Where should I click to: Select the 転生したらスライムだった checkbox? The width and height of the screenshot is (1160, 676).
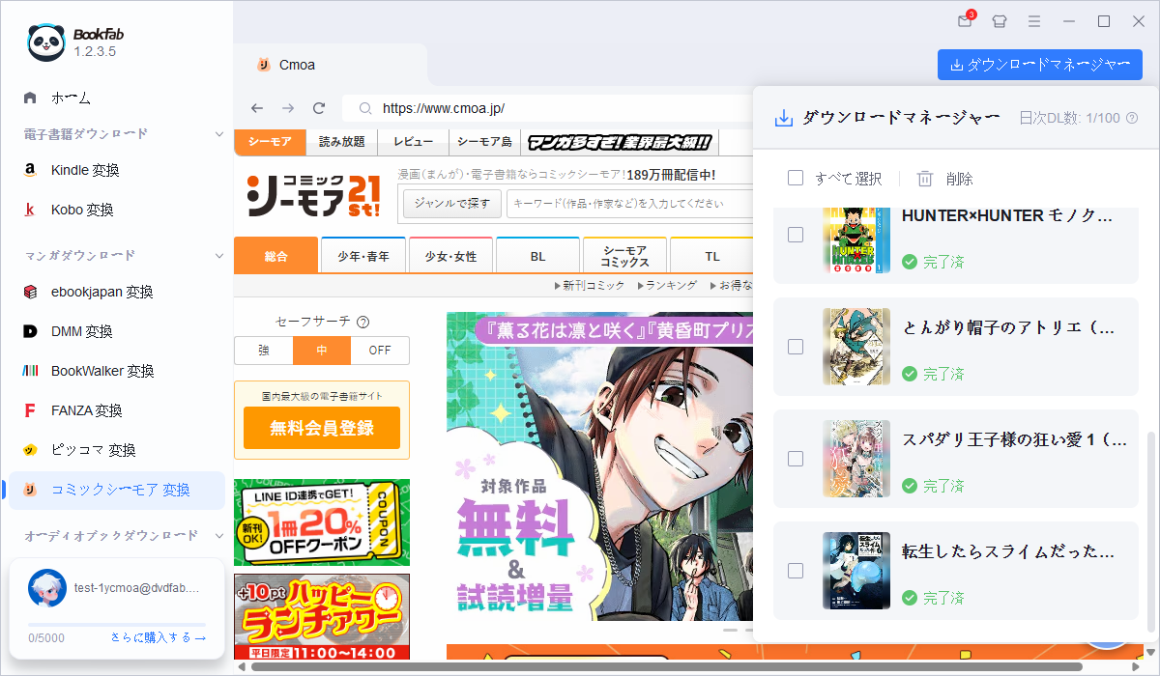(x=796, y=571)
